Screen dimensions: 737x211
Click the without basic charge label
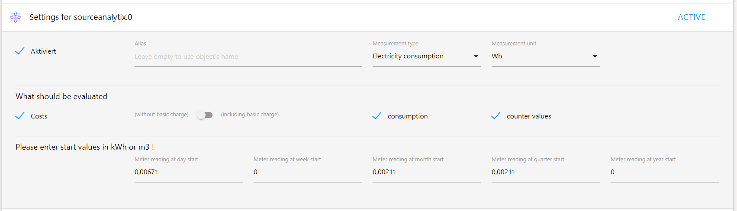(161, 115)
